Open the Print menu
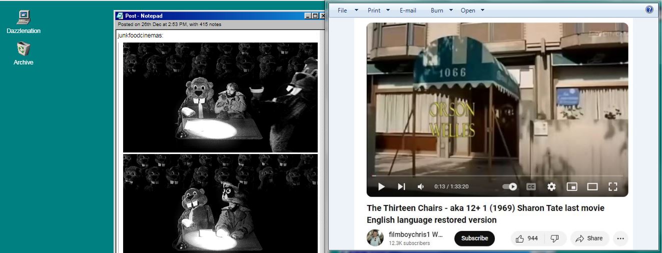The image size is (662, 253). pos(374,10)
